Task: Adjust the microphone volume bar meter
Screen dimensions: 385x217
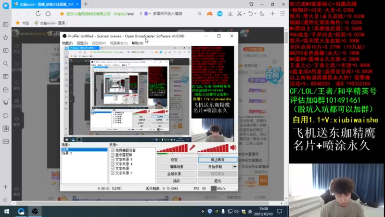Action: [172, 148]
